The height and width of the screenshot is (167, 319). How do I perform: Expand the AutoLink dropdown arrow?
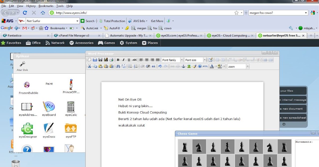pos(100,28)
